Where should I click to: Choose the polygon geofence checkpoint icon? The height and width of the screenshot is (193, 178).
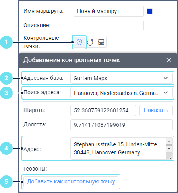pyautogui.click(x=90, y=42)
